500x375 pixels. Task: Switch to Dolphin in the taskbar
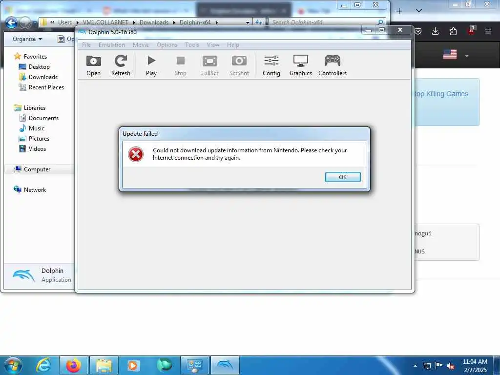point(225,365)
